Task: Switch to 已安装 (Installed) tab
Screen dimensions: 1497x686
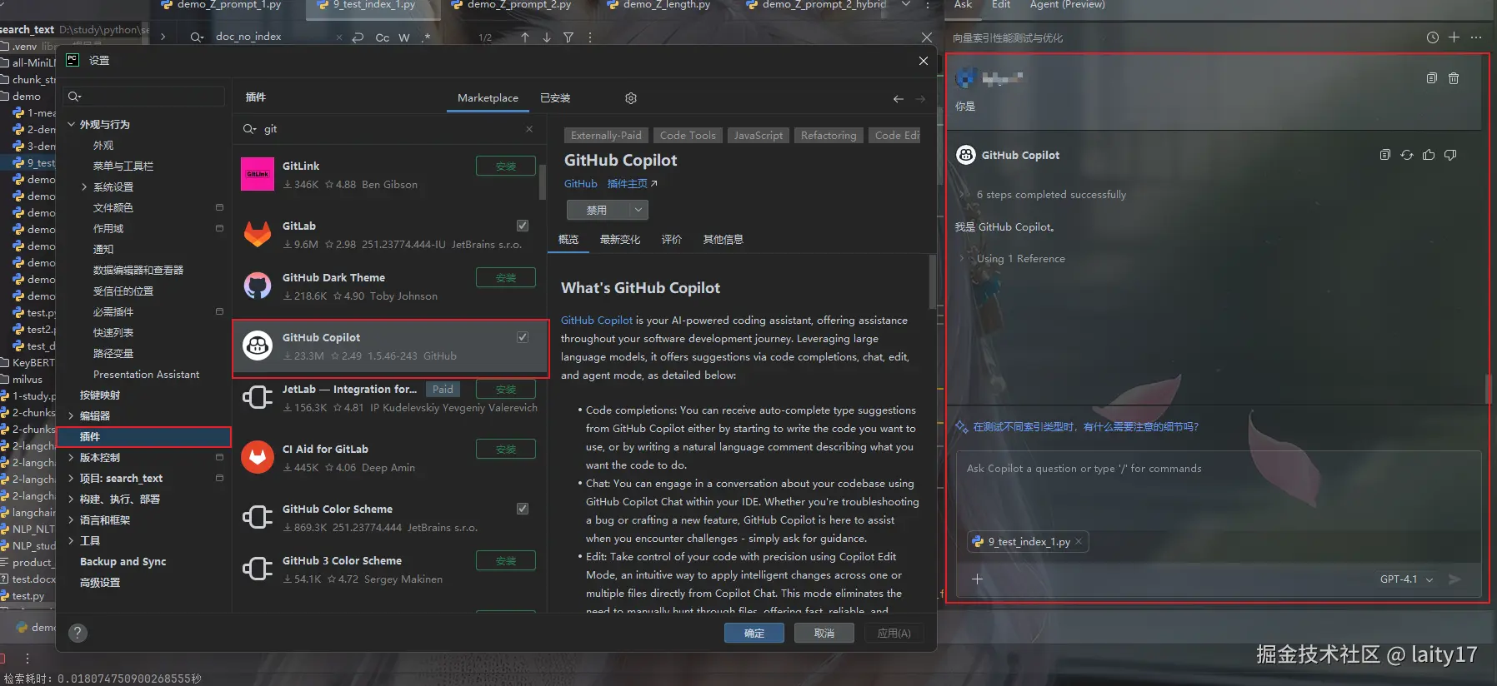Action: click(555, 98)
